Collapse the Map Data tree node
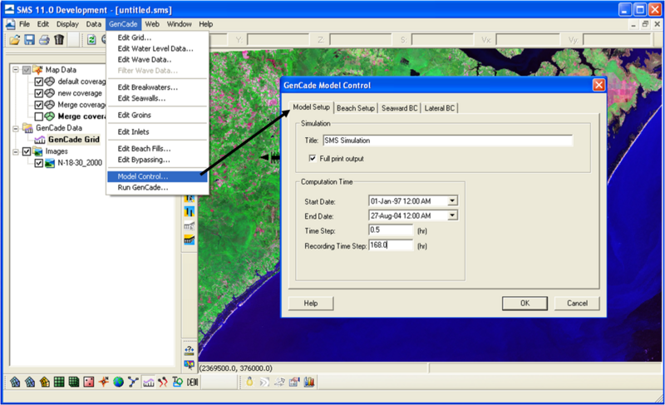This screenshot has width=665, height=405. tap(16, 70)
